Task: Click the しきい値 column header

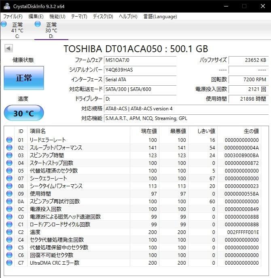Action: click(203, 131)
